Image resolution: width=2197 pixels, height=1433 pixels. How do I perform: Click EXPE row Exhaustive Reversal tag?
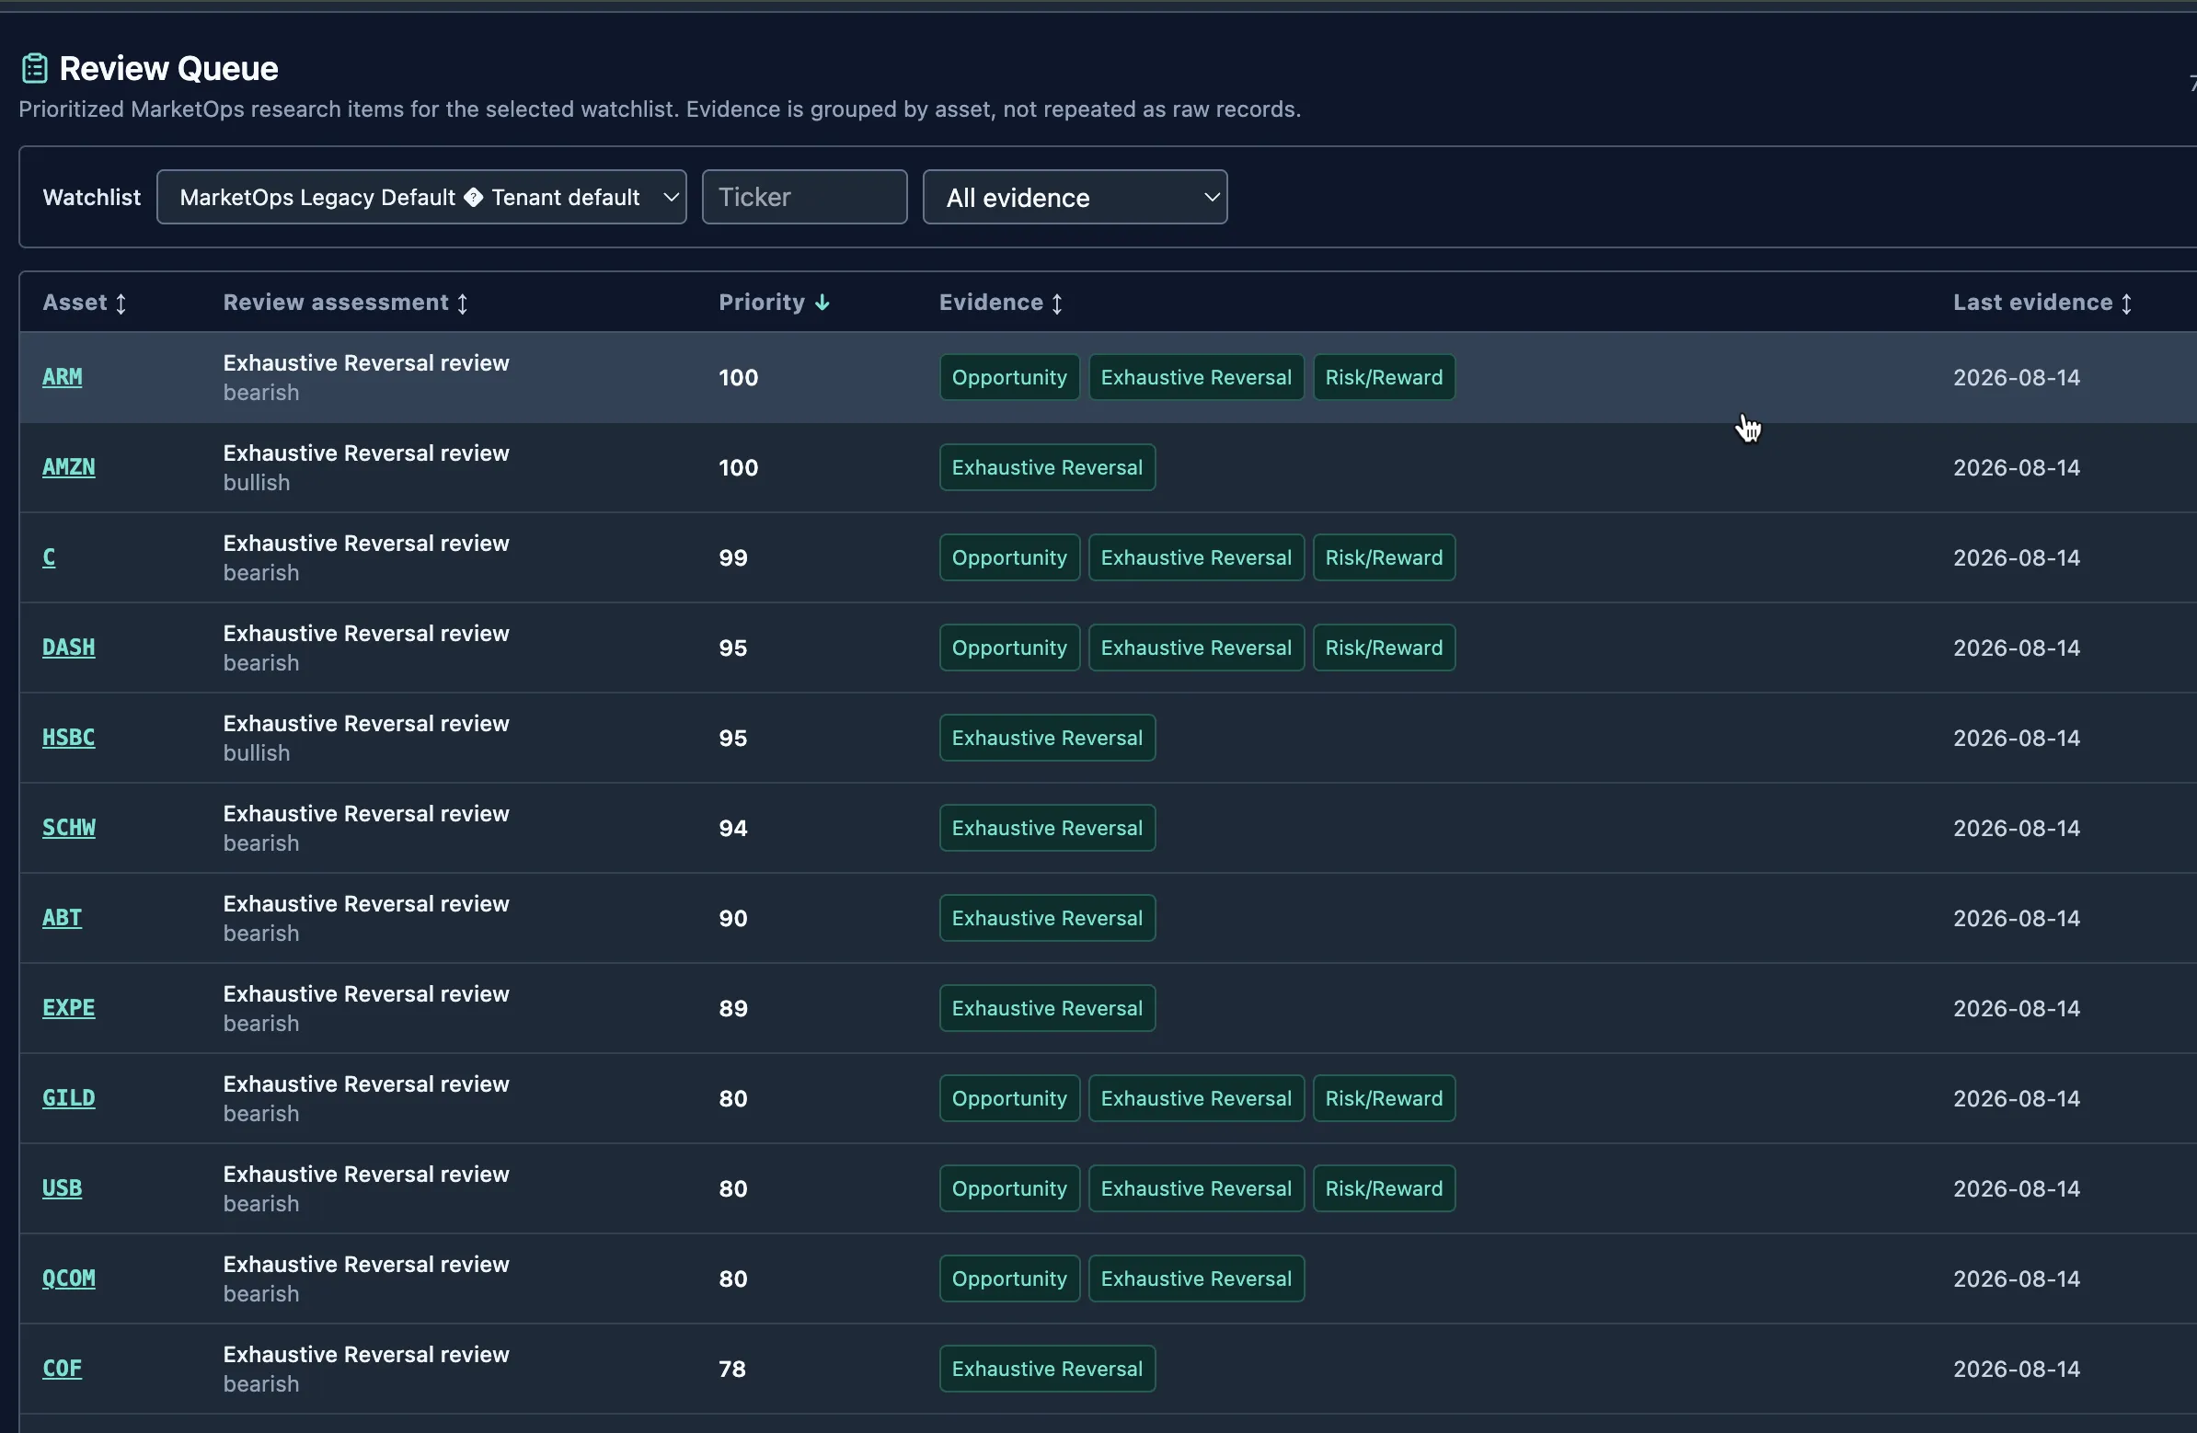point(1047,1009)
